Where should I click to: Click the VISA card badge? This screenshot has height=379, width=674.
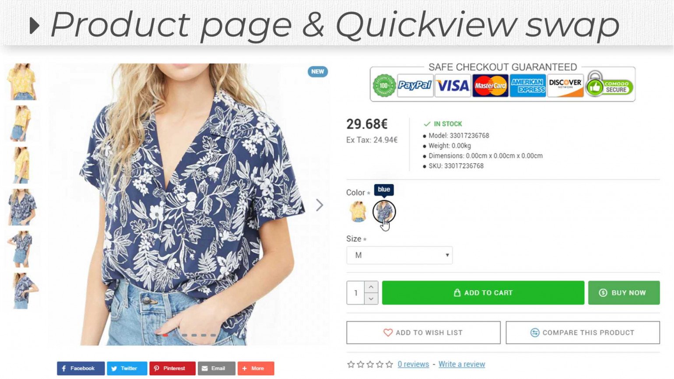pyautogui.click(x=453, y=85)
